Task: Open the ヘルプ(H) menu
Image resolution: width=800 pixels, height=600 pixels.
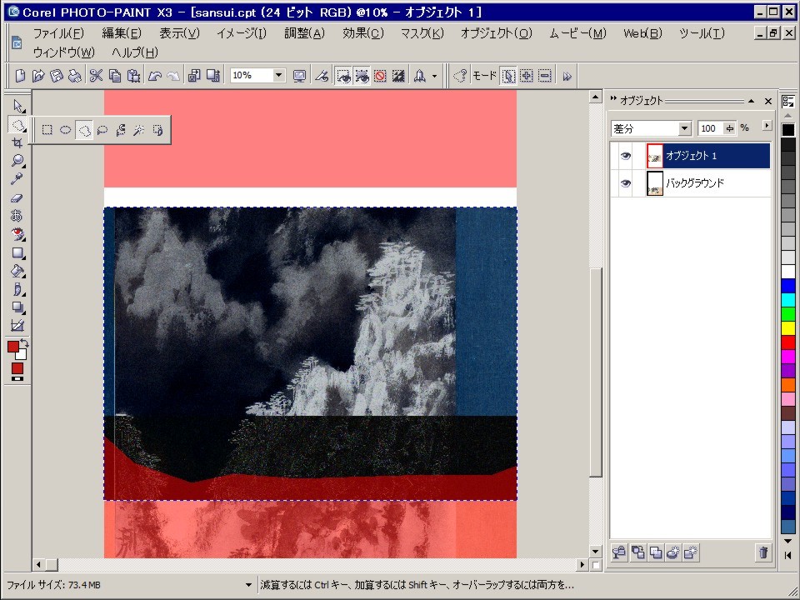Action: [135, 52]
